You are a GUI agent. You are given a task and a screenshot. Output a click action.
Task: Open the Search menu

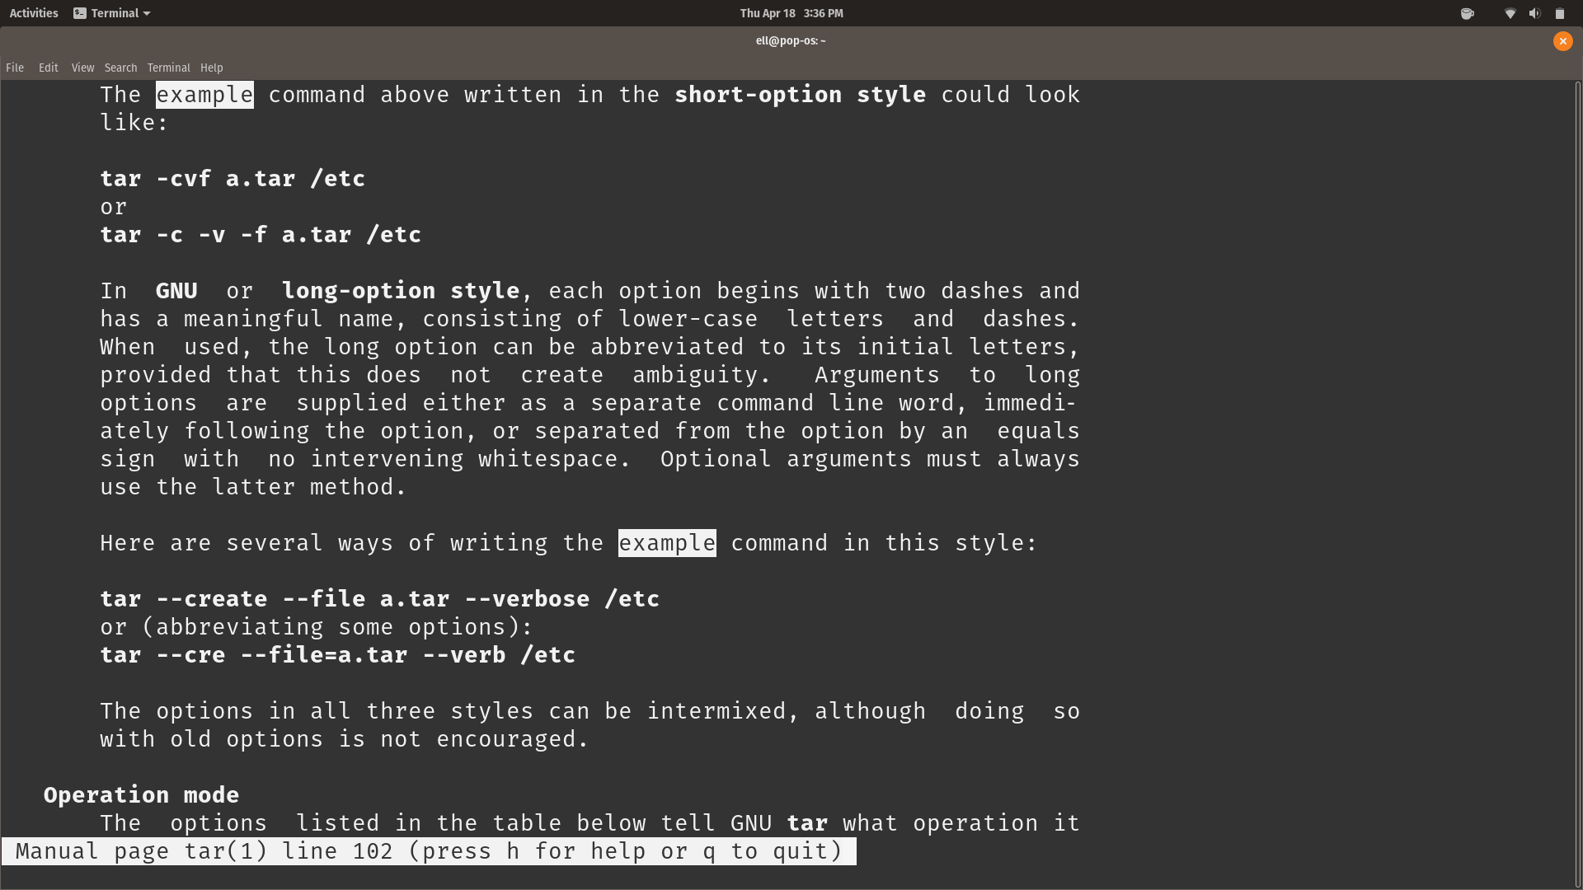120,68
